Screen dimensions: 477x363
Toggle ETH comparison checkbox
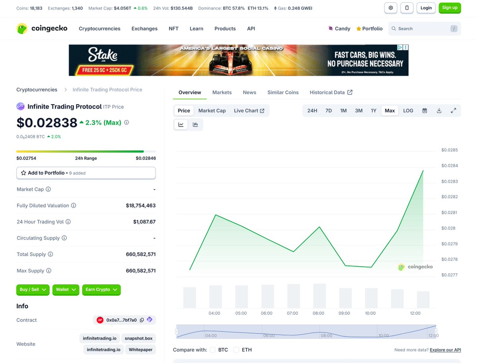point(236,350)
